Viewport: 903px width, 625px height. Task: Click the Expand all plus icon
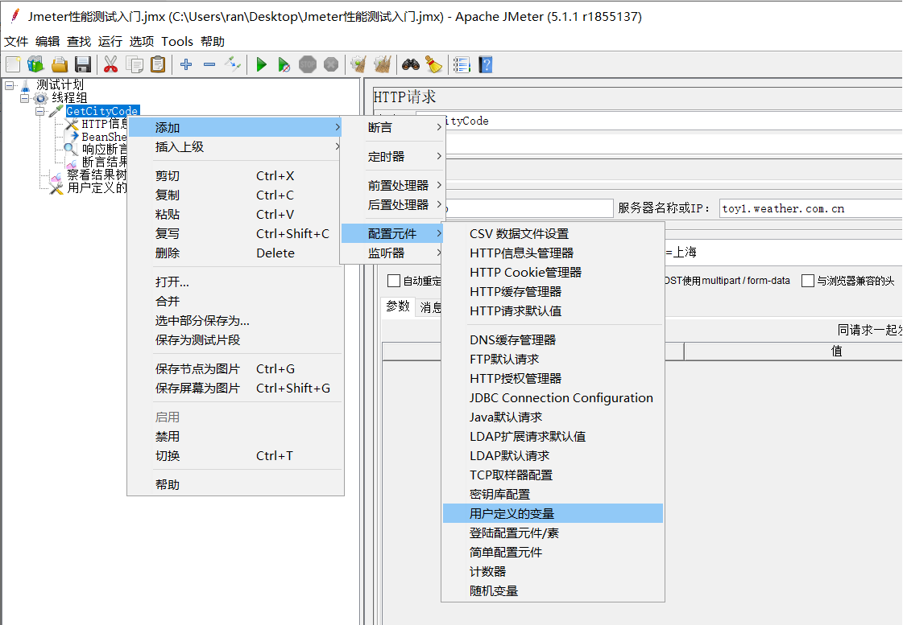pyautogui.click(x=186, y=64)
